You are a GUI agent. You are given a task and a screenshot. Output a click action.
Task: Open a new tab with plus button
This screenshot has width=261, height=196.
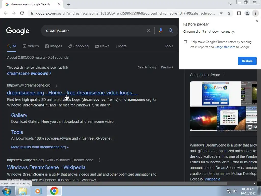69,5
